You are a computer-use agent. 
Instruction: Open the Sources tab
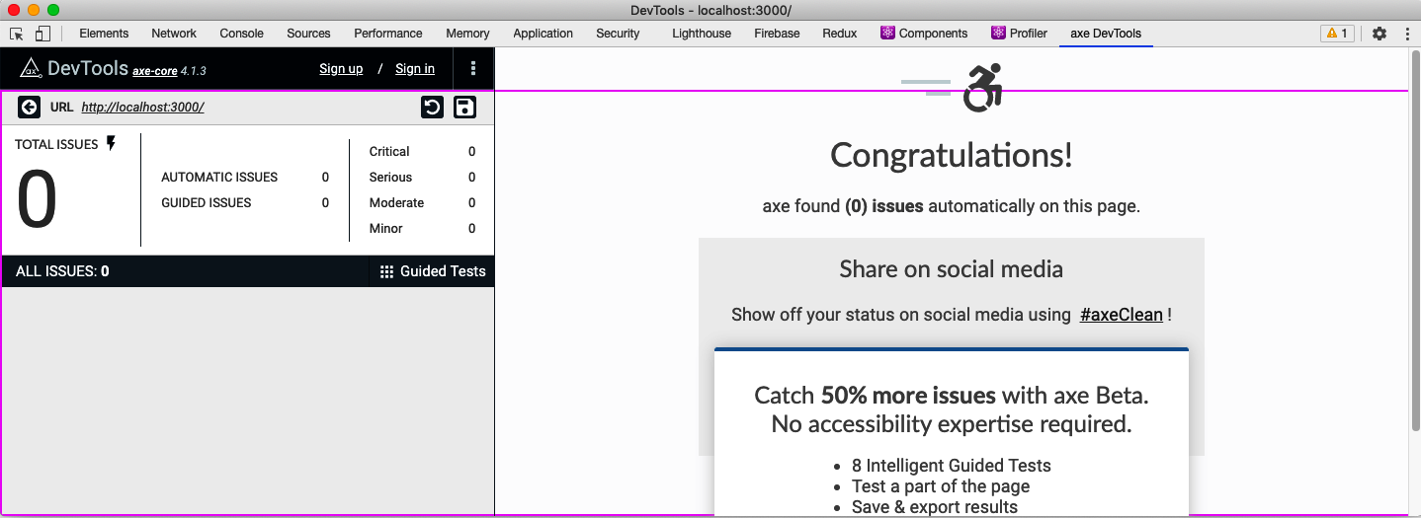click(308, 34)
